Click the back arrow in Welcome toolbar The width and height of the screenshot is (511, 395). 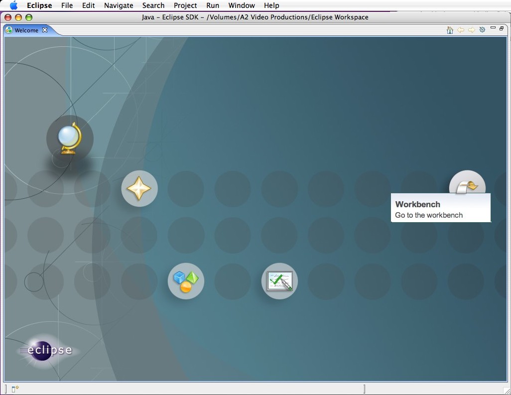pos(461,30)
